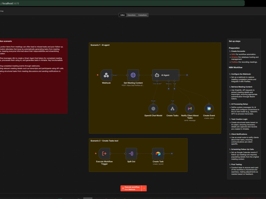
Task: Click the N8N Workflow heading
Action: [235, 67]
